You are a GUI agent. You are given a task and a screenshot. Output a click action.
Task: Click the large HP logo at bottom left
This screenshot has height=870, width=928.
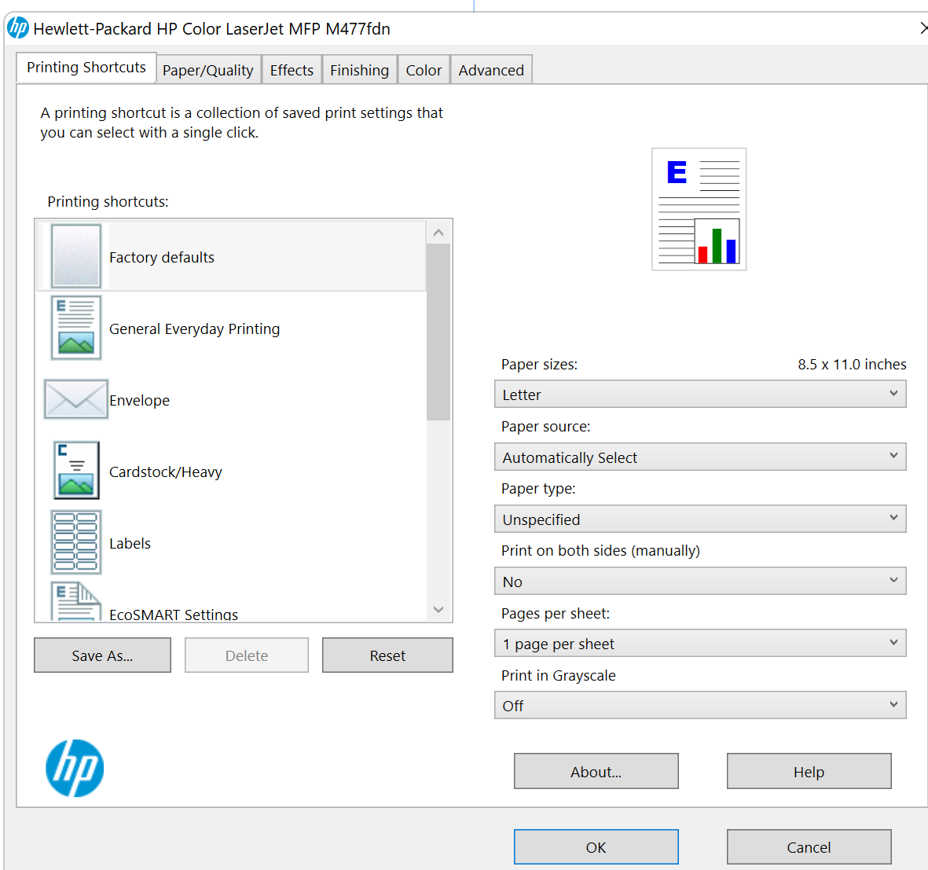(x=75, y=768)
